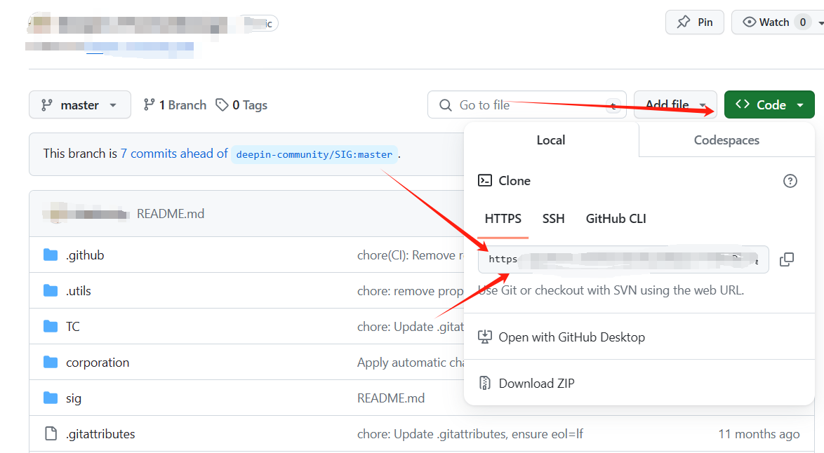The width and height of the screenshot is (824, 453).
Task: Open the corporation folder
Action: pos(98,363)
